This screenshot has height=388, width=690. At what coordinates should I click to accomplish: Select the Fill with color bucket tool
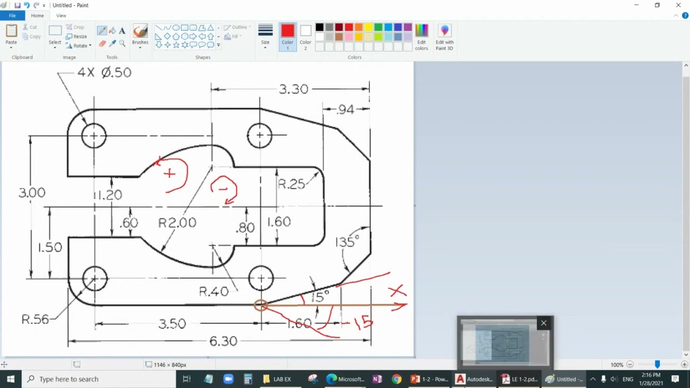pyautogui.click(x=112, y=31)
